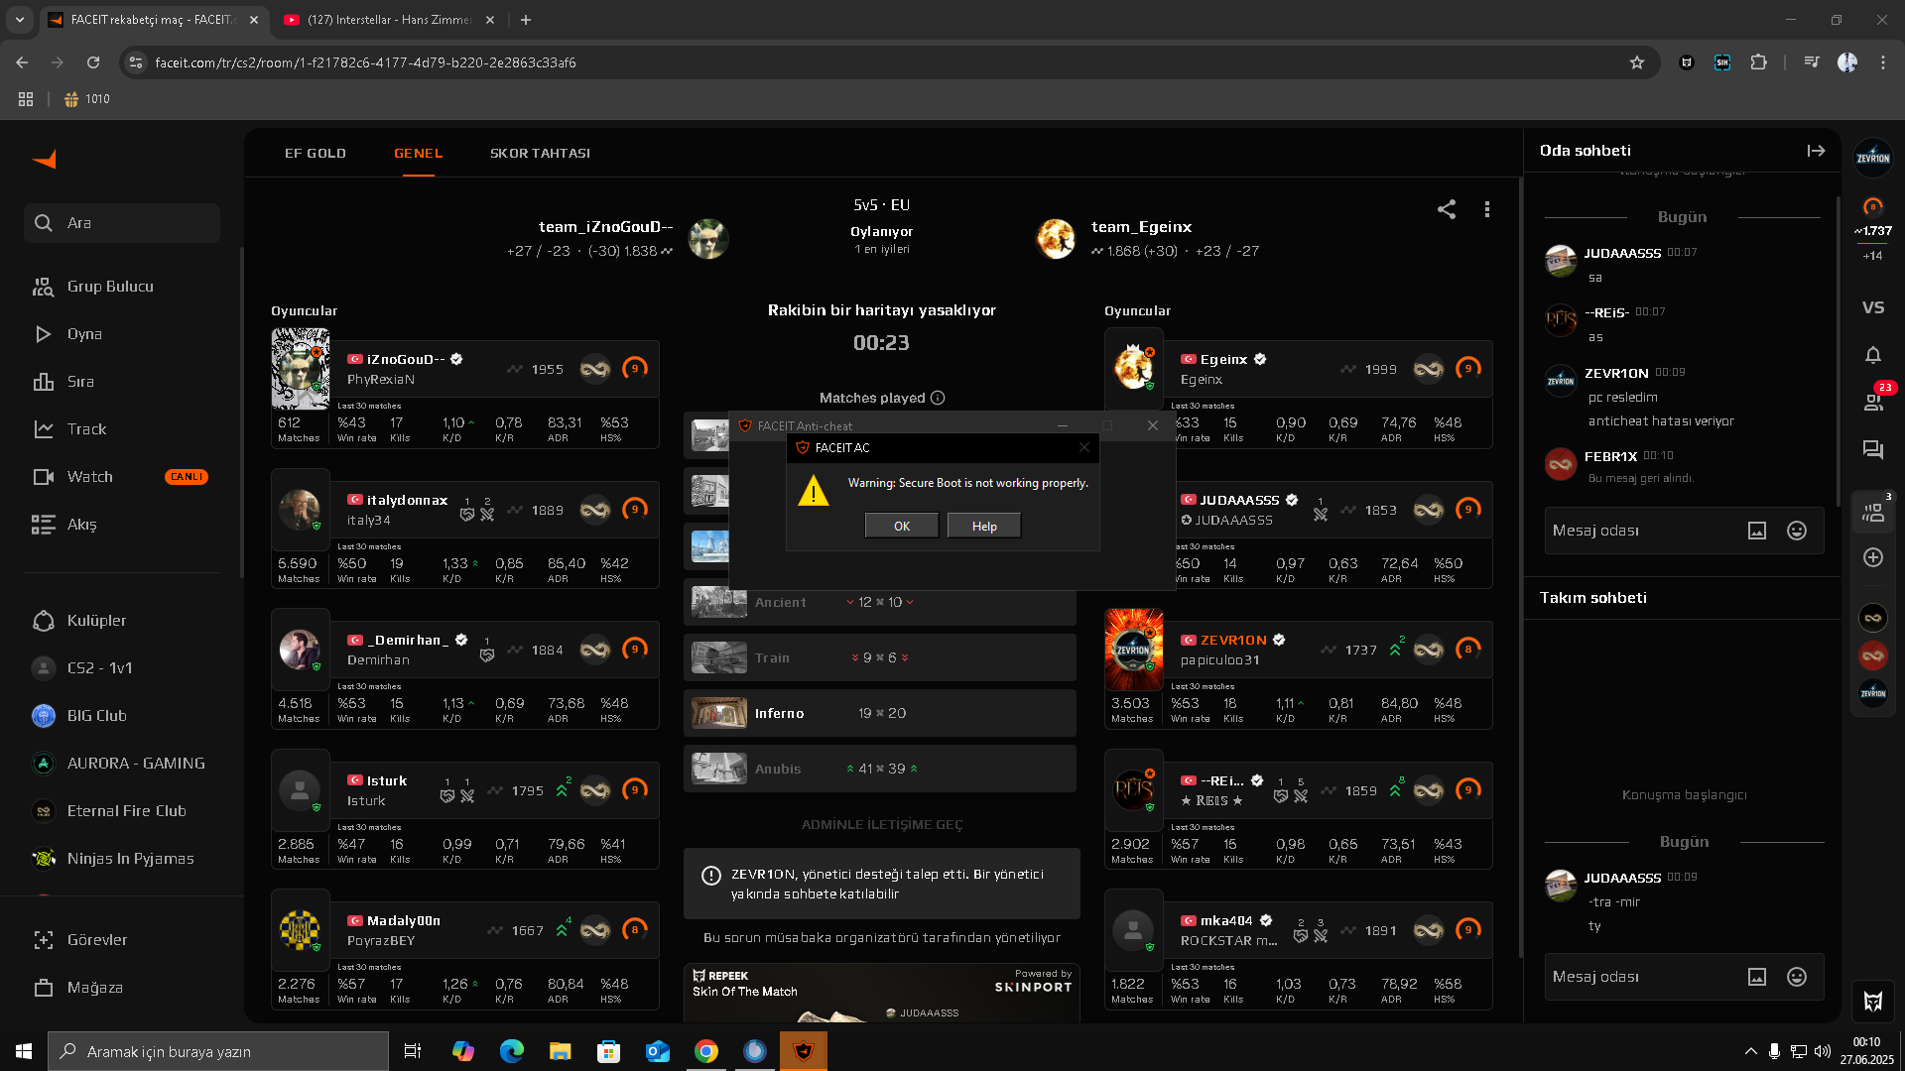The width and height of the screenshot is (1905, 1071).
Task: Open File Explorer from taskbar
Action: point(561,1051)
